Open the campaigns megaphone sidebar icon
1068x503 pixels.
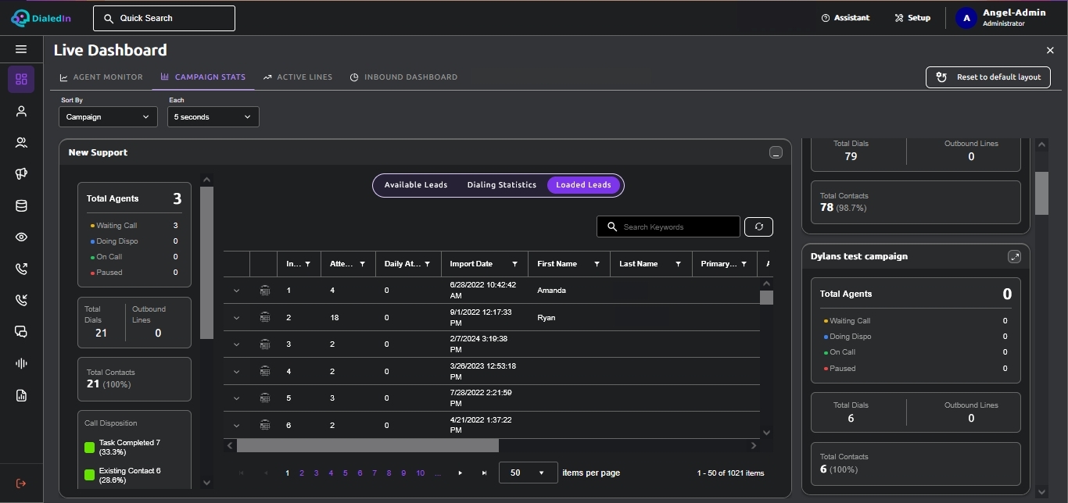[x=21, y=174]
